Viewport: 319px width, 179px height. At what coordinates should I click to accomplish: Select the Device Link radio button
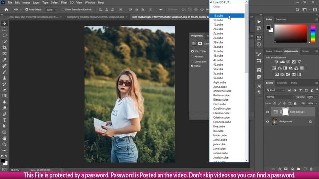[192, 62]
